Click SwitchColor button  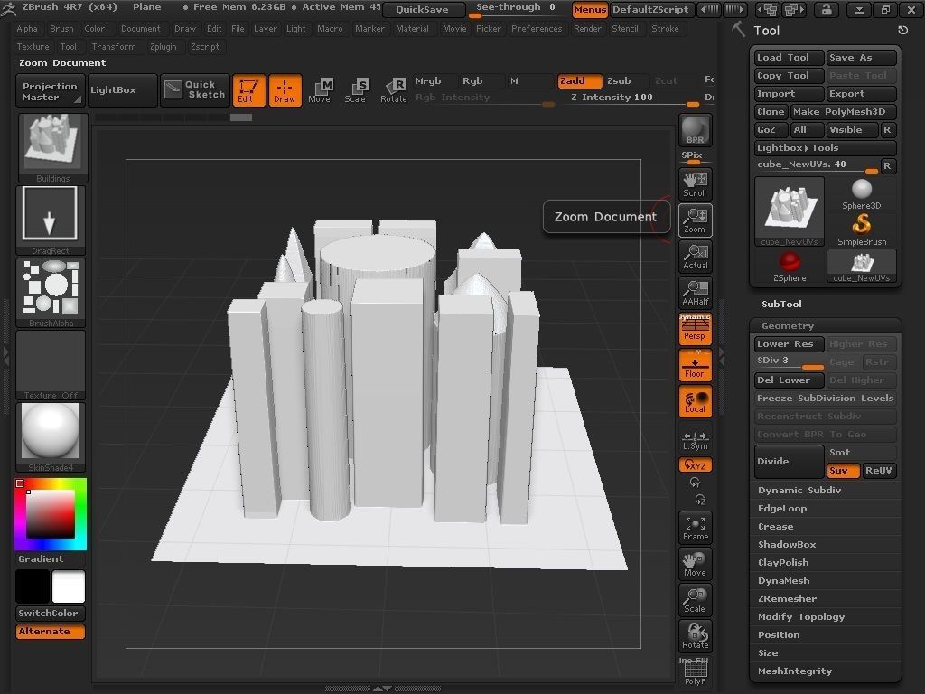click(51, 614)
